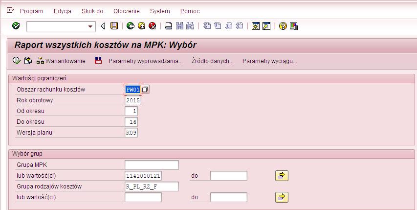Click the 'Grupa rodzajów kosztów' label

pos(49,187)
